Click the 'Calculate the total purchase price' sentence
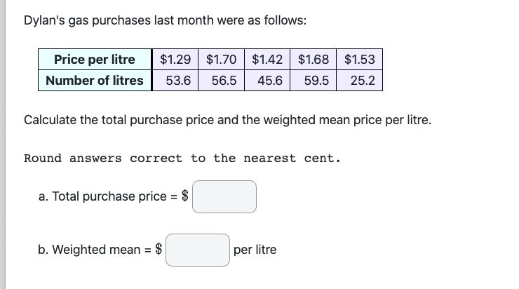 click(x=227, y=120)
